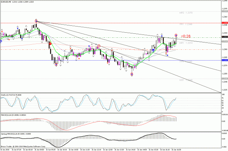
Task: Click the 16 Jun 16:50 time label
Action: (x=176, y=150)
